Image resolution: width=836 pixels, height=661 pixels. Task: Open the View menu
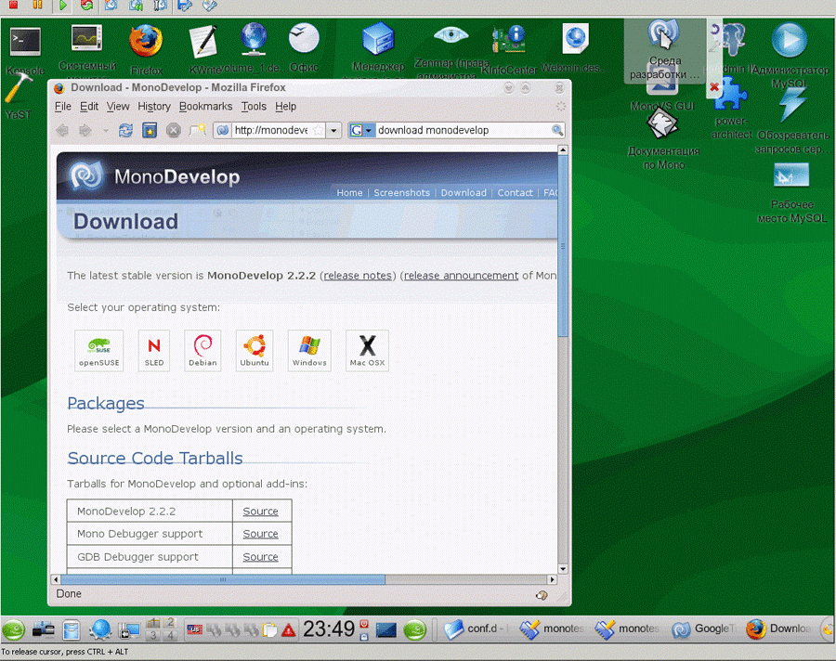[x=118, y=106]
